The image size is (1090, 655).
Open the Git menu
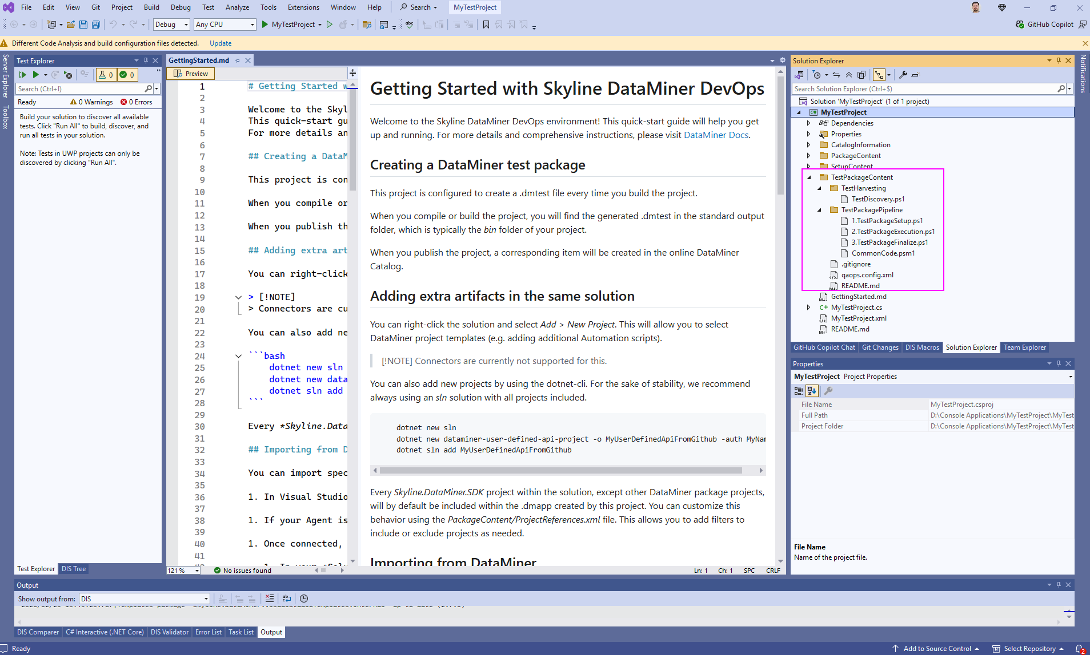95,7
